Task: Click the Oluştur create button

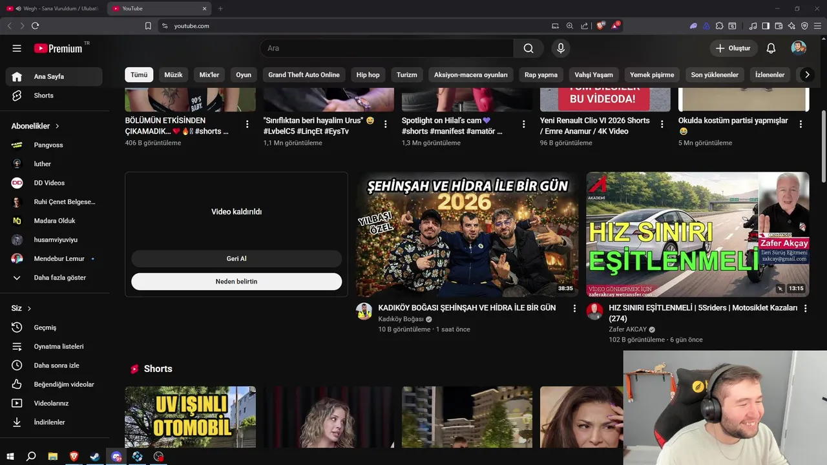Action: [733, 48]
